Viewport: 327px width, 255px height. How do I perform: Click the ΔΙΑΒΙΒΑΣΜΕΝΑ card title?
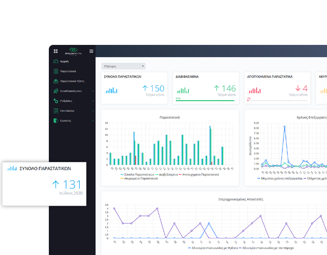coord(187,77)
